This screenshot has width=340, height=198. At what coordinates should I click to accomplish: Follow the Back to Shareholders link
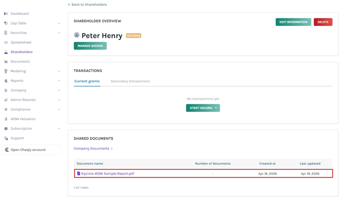(x=87, y=4)
